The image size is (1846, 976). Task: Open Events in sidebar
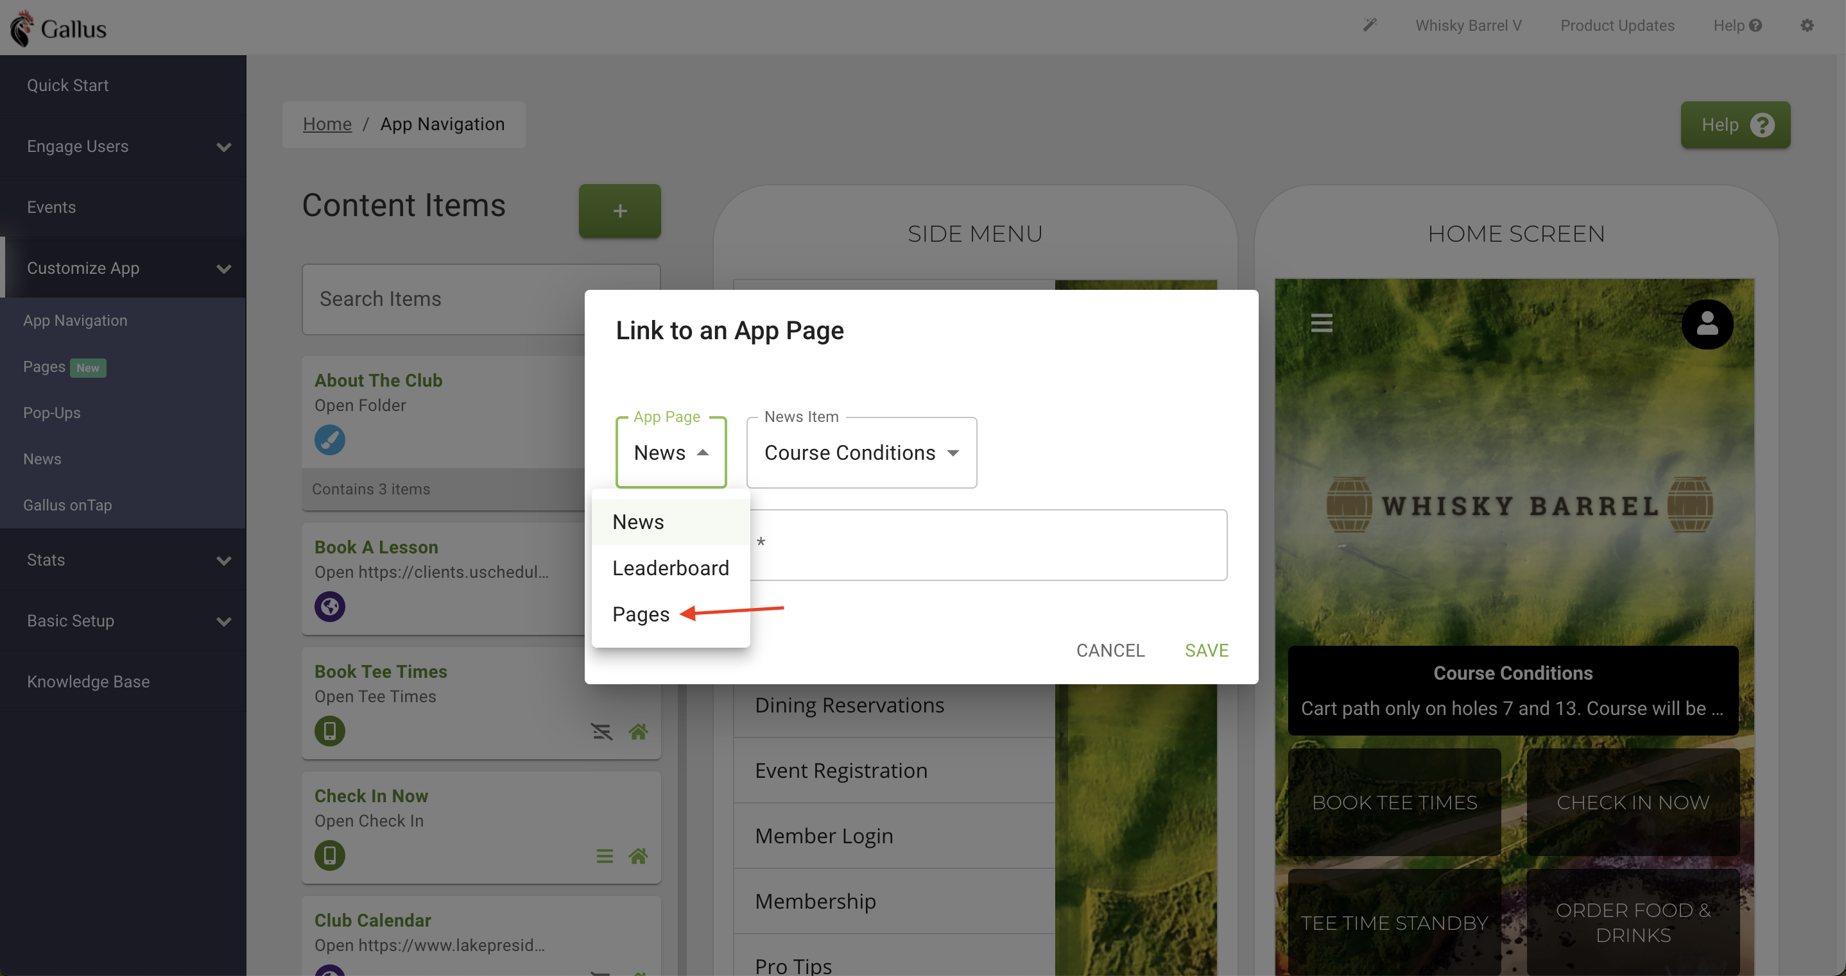pyautogui.click(x=123, y=207)
